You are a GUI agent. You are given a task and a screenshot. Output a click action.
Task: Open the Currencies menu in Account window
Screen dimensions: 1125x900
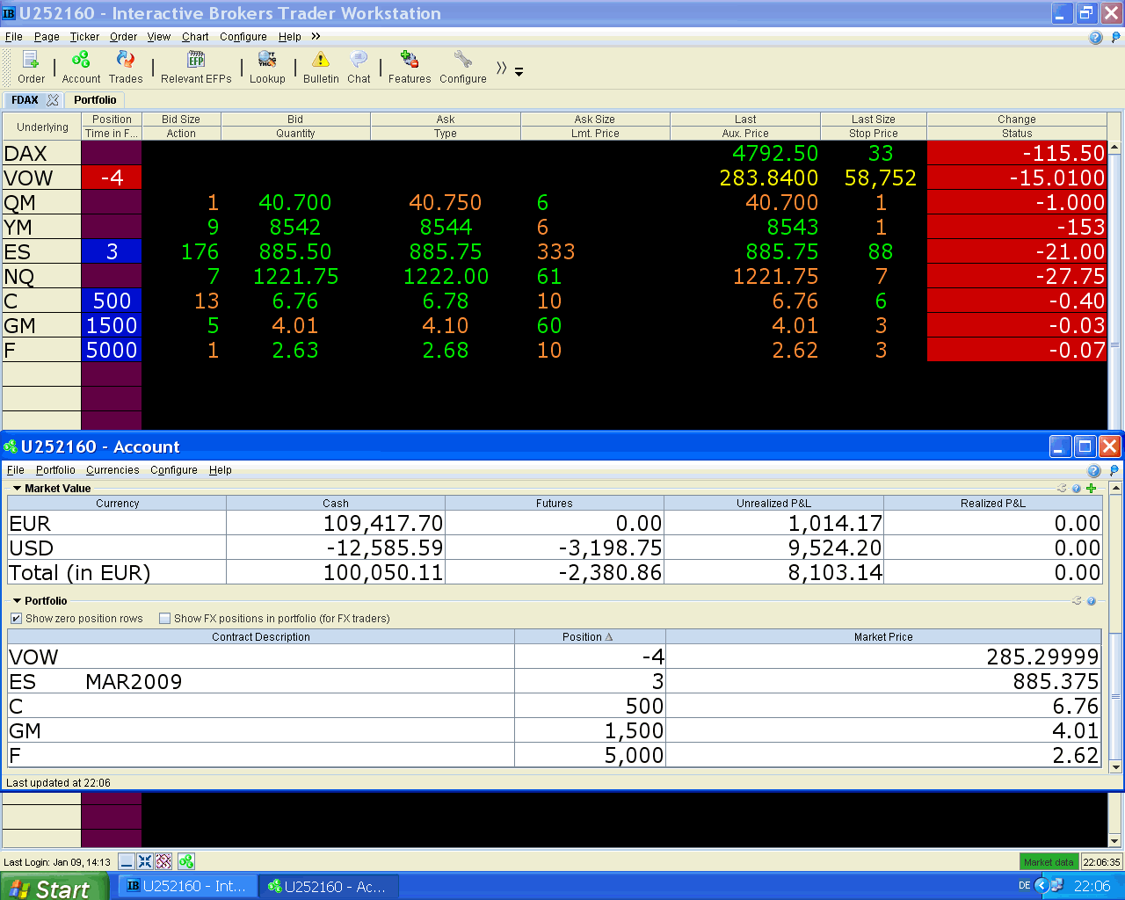tap(112, 470)
